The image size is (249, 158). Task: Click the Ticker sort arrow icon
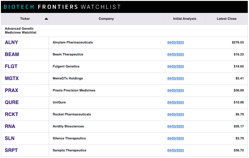[x=46, y=19]
